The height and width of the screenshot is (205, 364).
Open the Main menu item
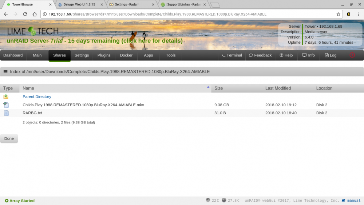[x=37, y=55]
